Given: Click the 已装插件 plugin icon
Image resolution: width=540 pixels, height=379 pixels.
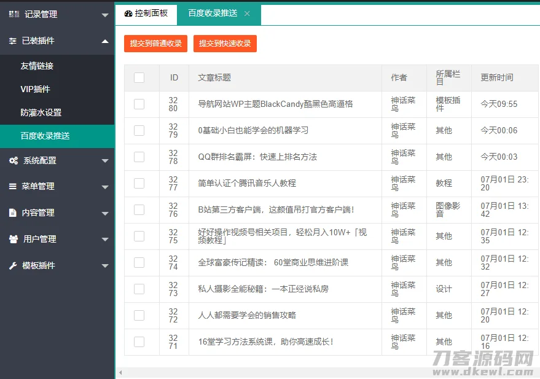Looking at the screenshot, I should pos(13,41).
